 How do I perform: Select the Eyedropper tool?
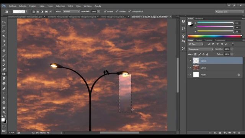(4, 46)
